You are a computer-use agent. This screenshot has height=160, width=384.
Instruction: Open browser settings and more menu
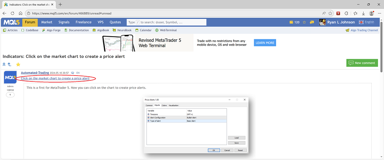(379, 13)
